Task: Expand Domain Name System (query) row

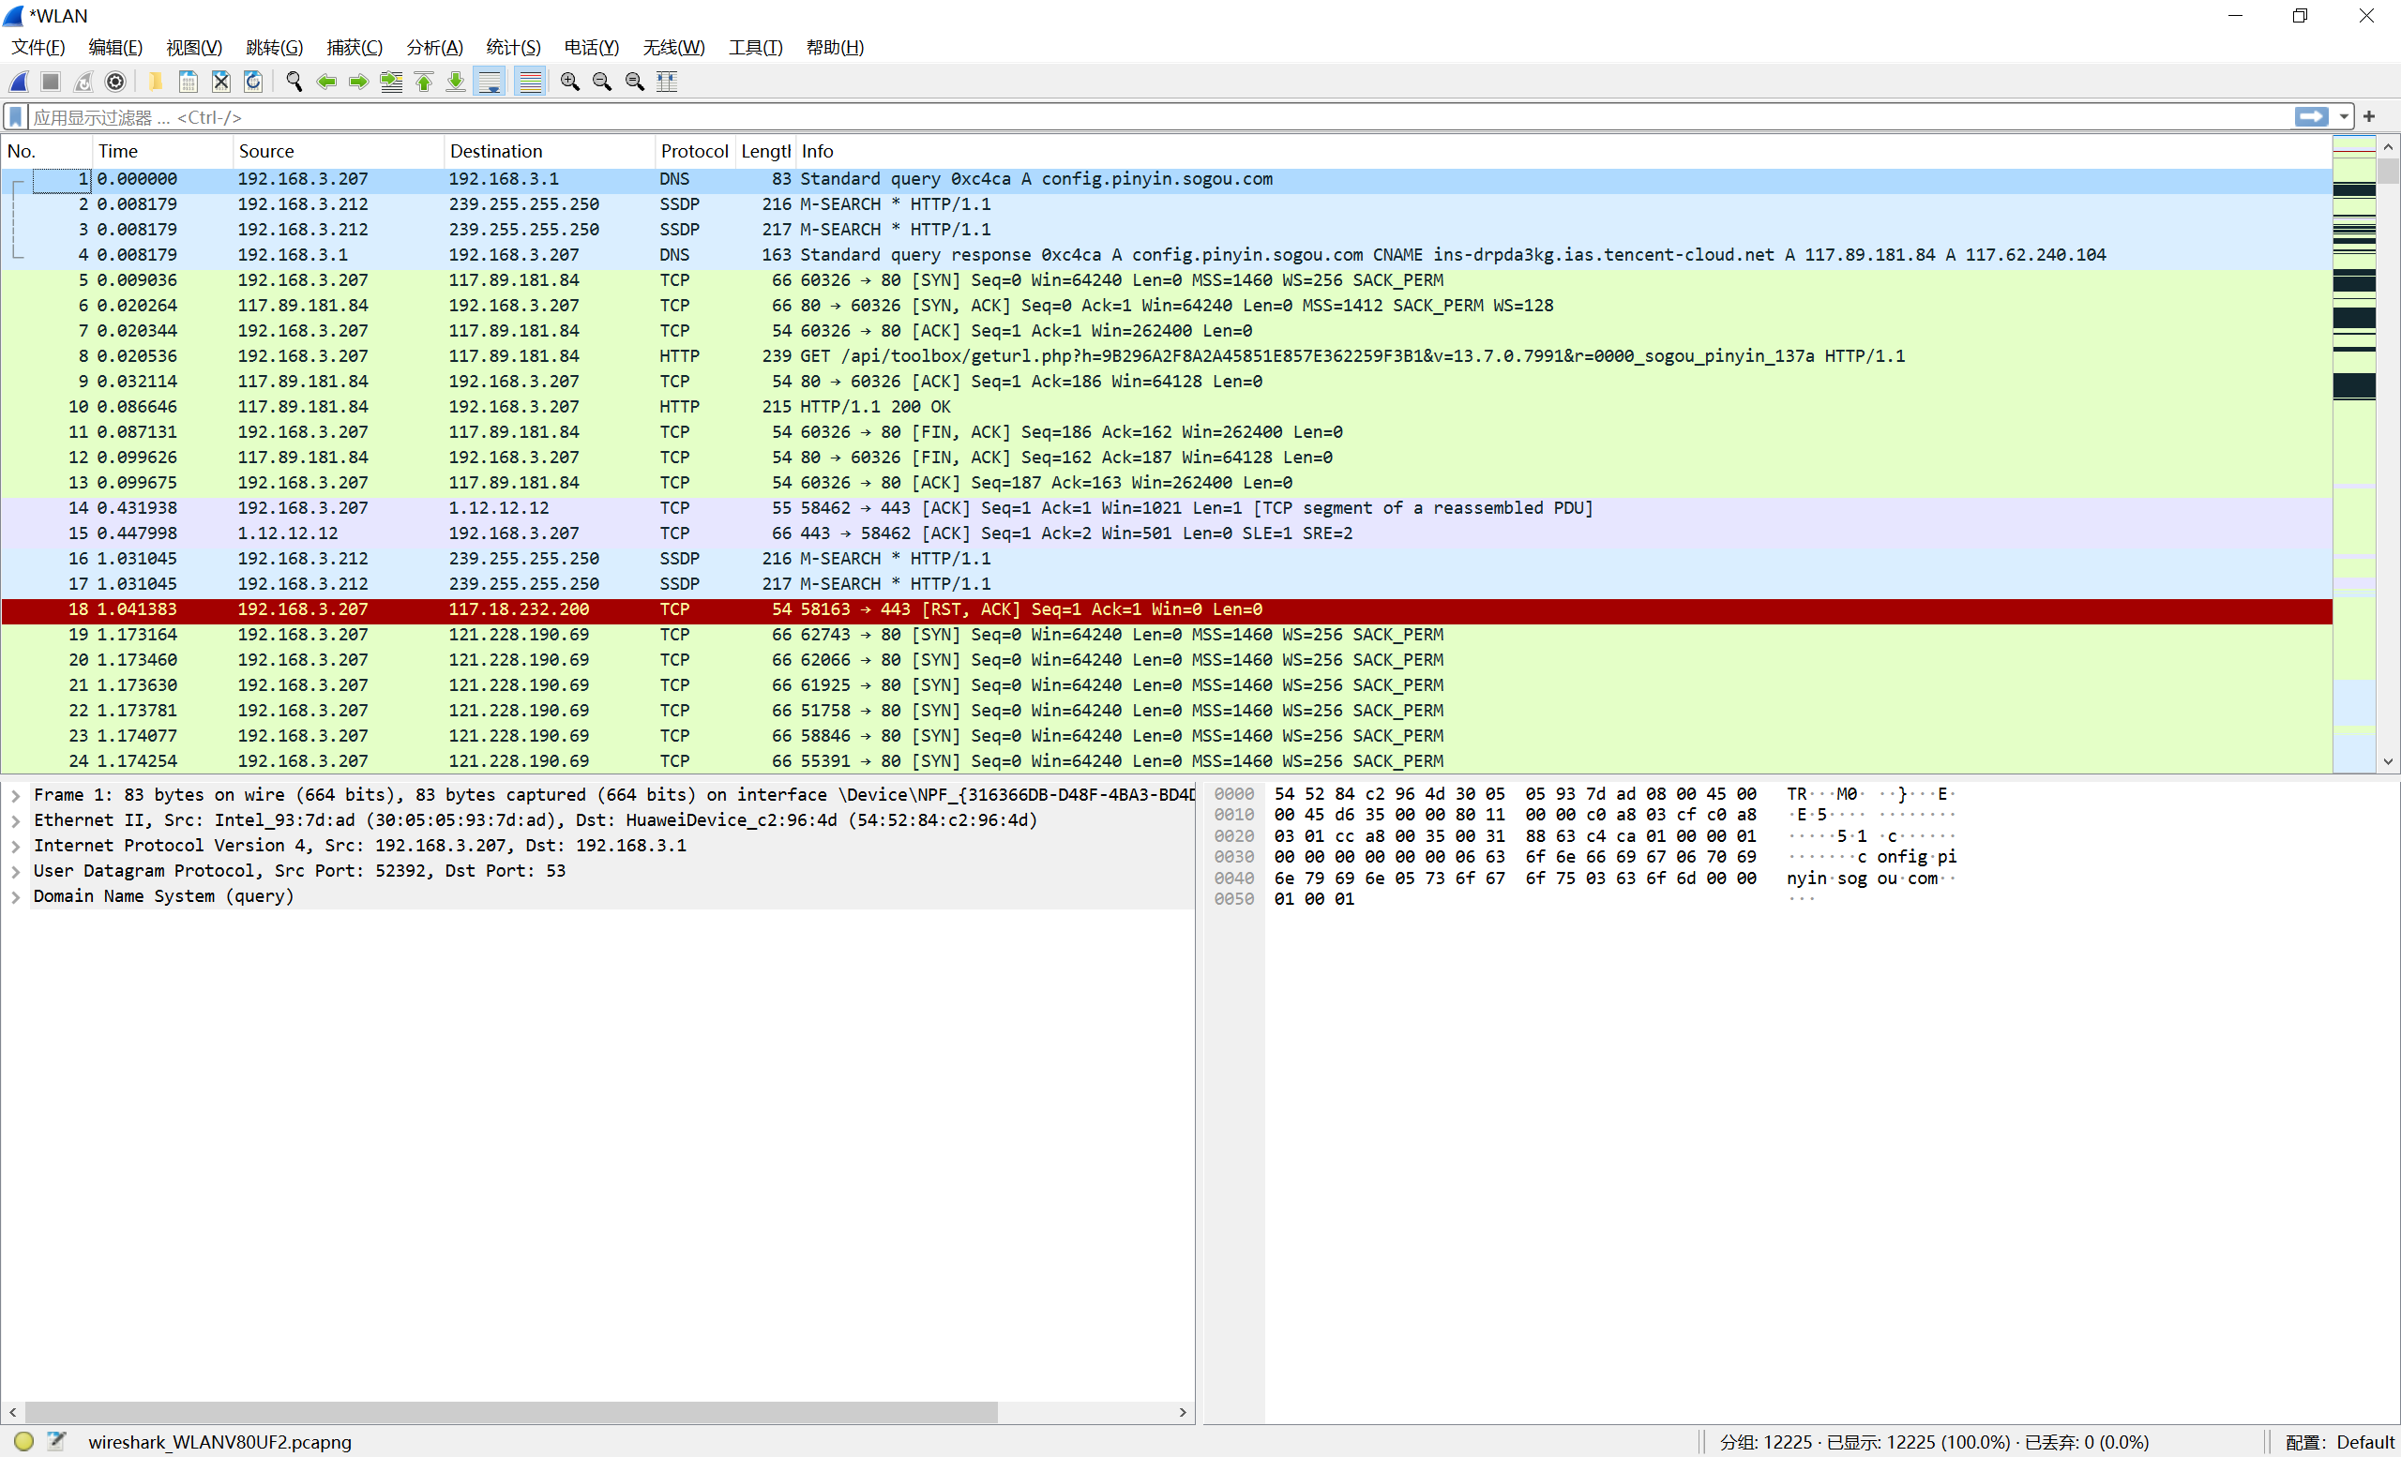Action: tap(16, 896)
